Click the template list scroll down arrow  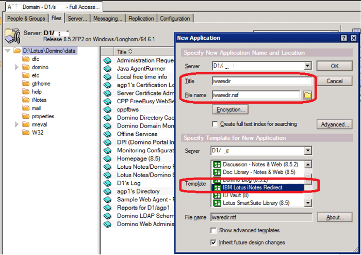[x=308, y=203]
